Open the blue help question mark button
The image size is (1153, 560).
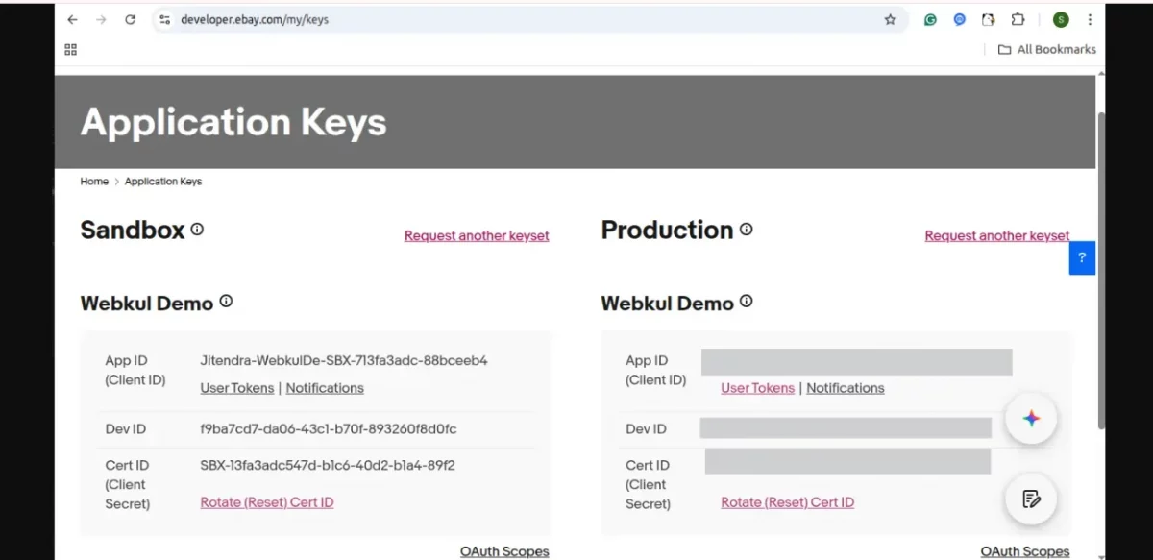point(1082,257)
